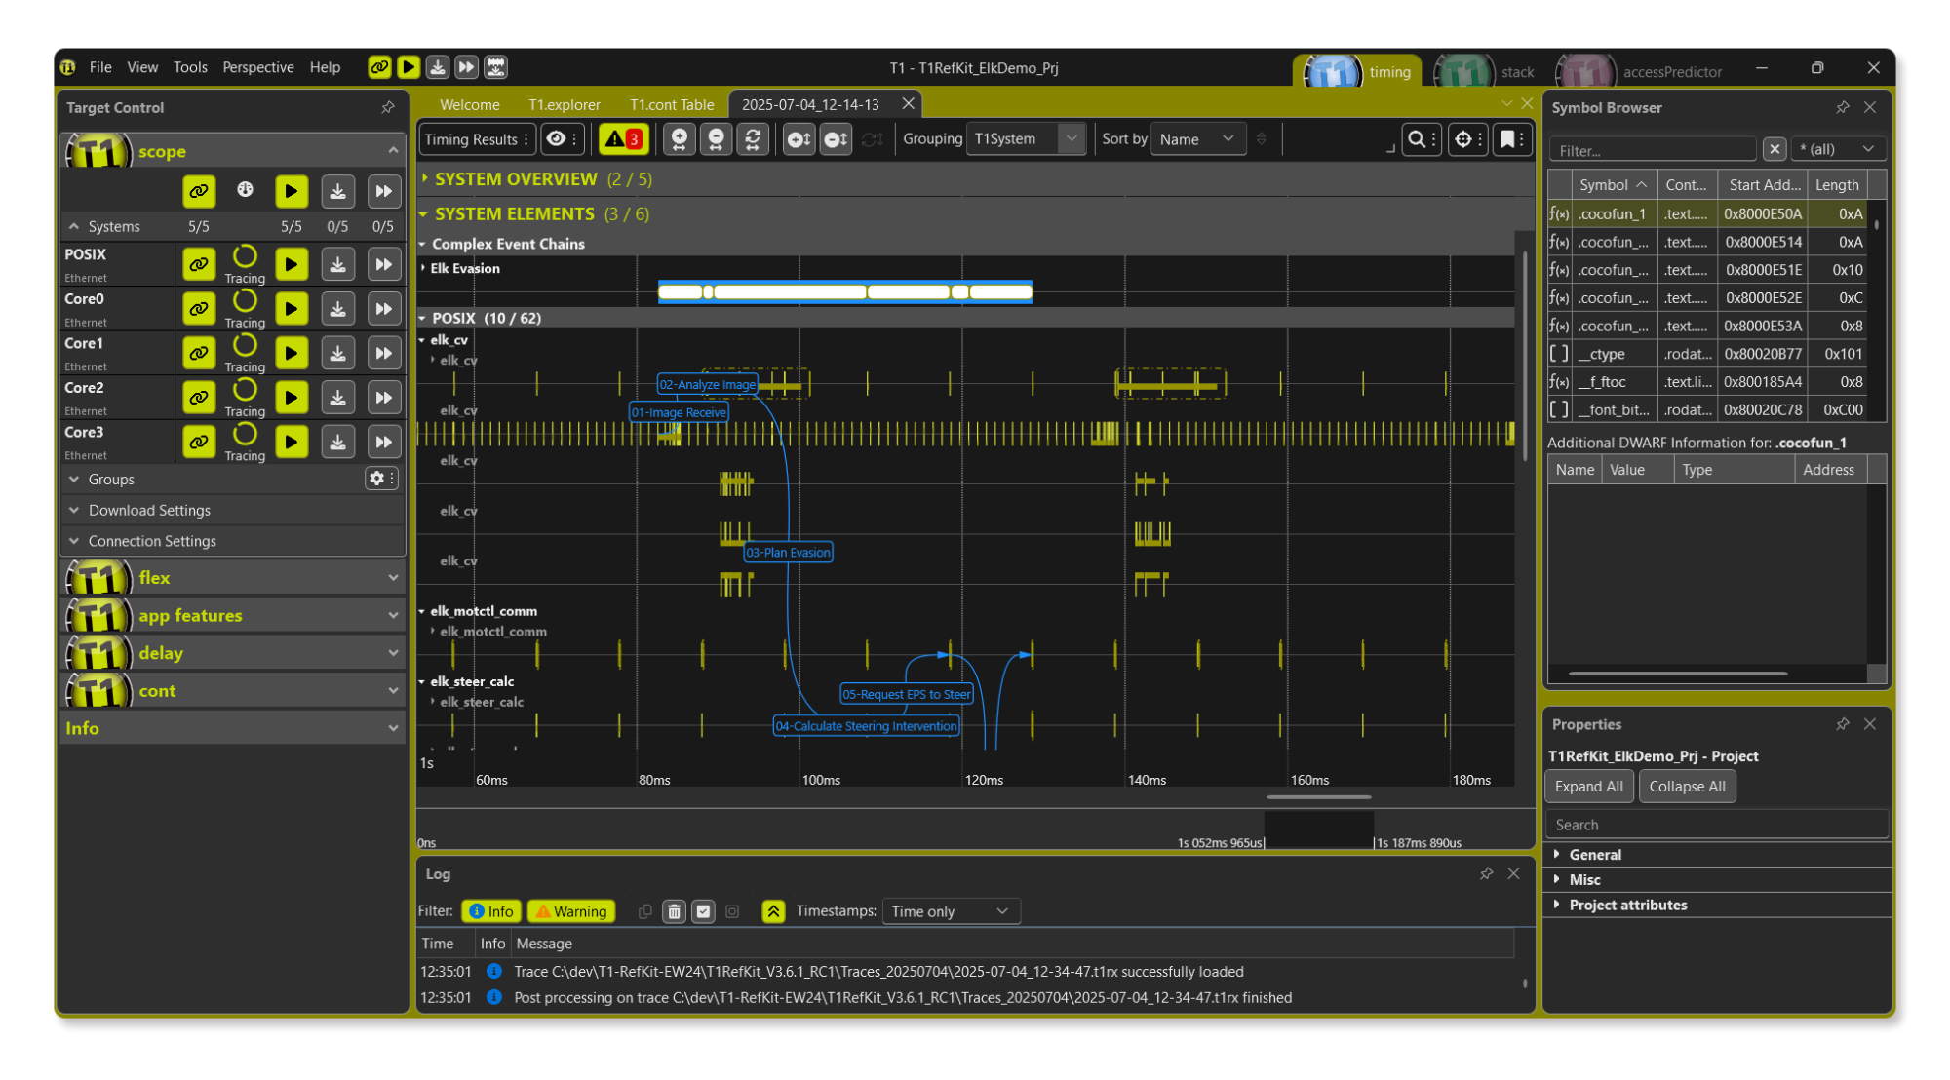Click the Collapse All button
1950x1080 pixels.
click(x=1687, y=787)
